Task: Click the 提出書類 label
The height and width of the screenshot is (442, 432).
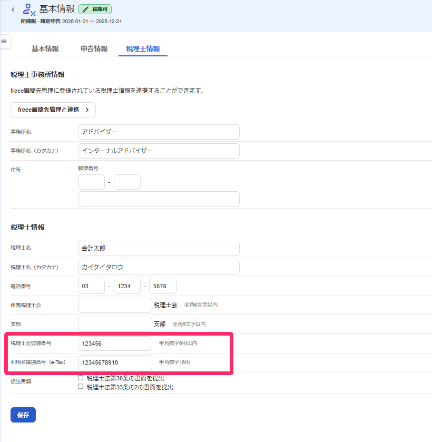Action: click(21, 381)
